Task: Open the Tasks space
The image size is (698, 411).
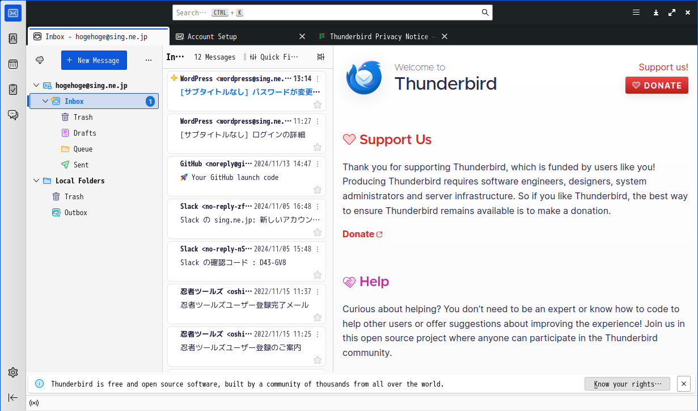Action: pos(13,89)
